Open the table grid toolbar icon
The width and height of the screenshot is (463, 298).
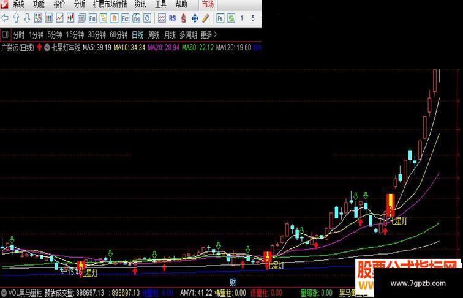tap(49, 18)
